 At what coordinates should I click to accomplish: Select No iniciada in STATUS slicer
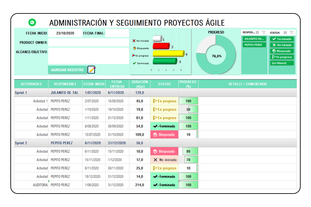tap(282, 45)
